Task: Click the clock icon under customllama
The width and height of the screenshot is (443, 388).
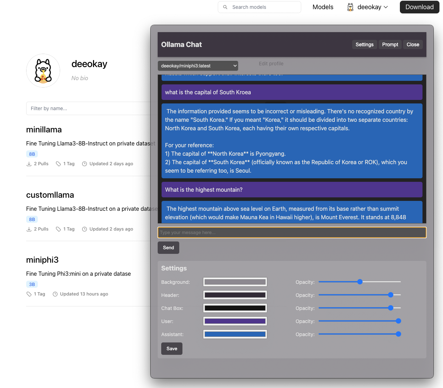Action: 84,229
